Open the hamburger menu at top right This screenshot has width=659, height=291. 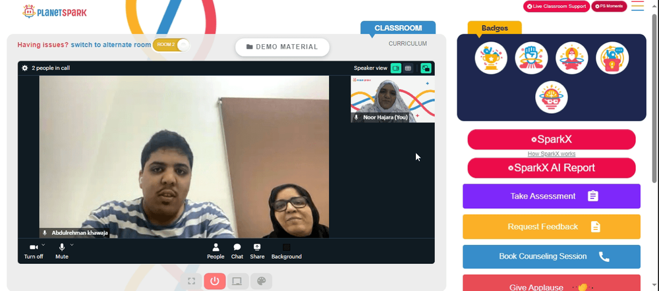[637, 6]
